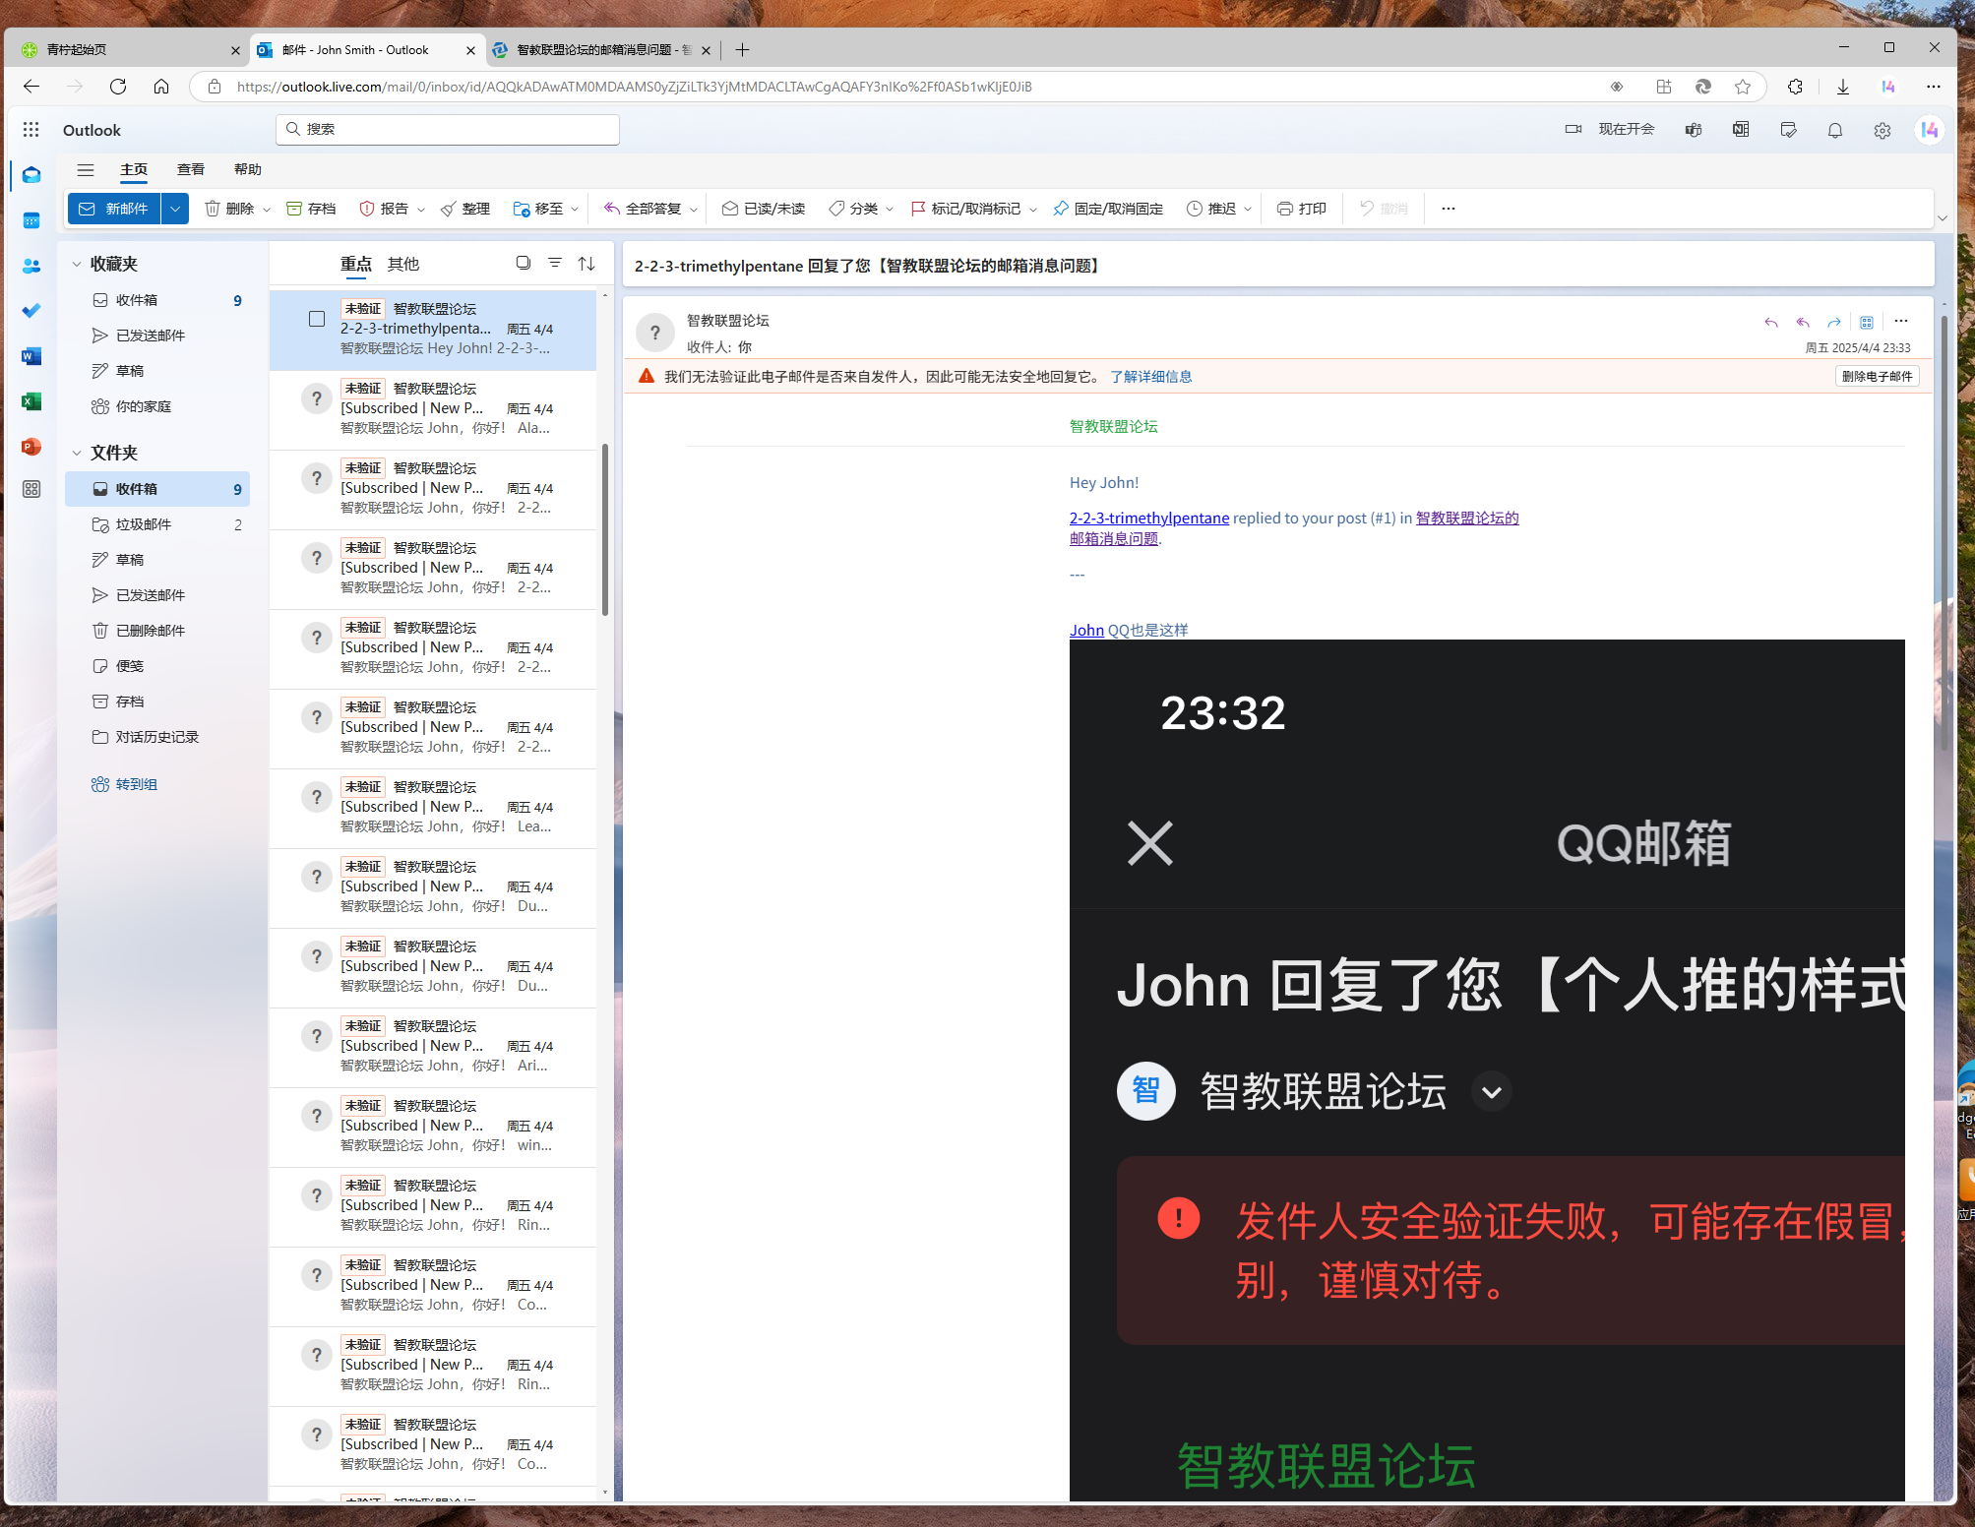Toggle the hamburger navigation pane button
Screen dimensions: 1975x1527
pyautogui.click(x=86, y=169)
